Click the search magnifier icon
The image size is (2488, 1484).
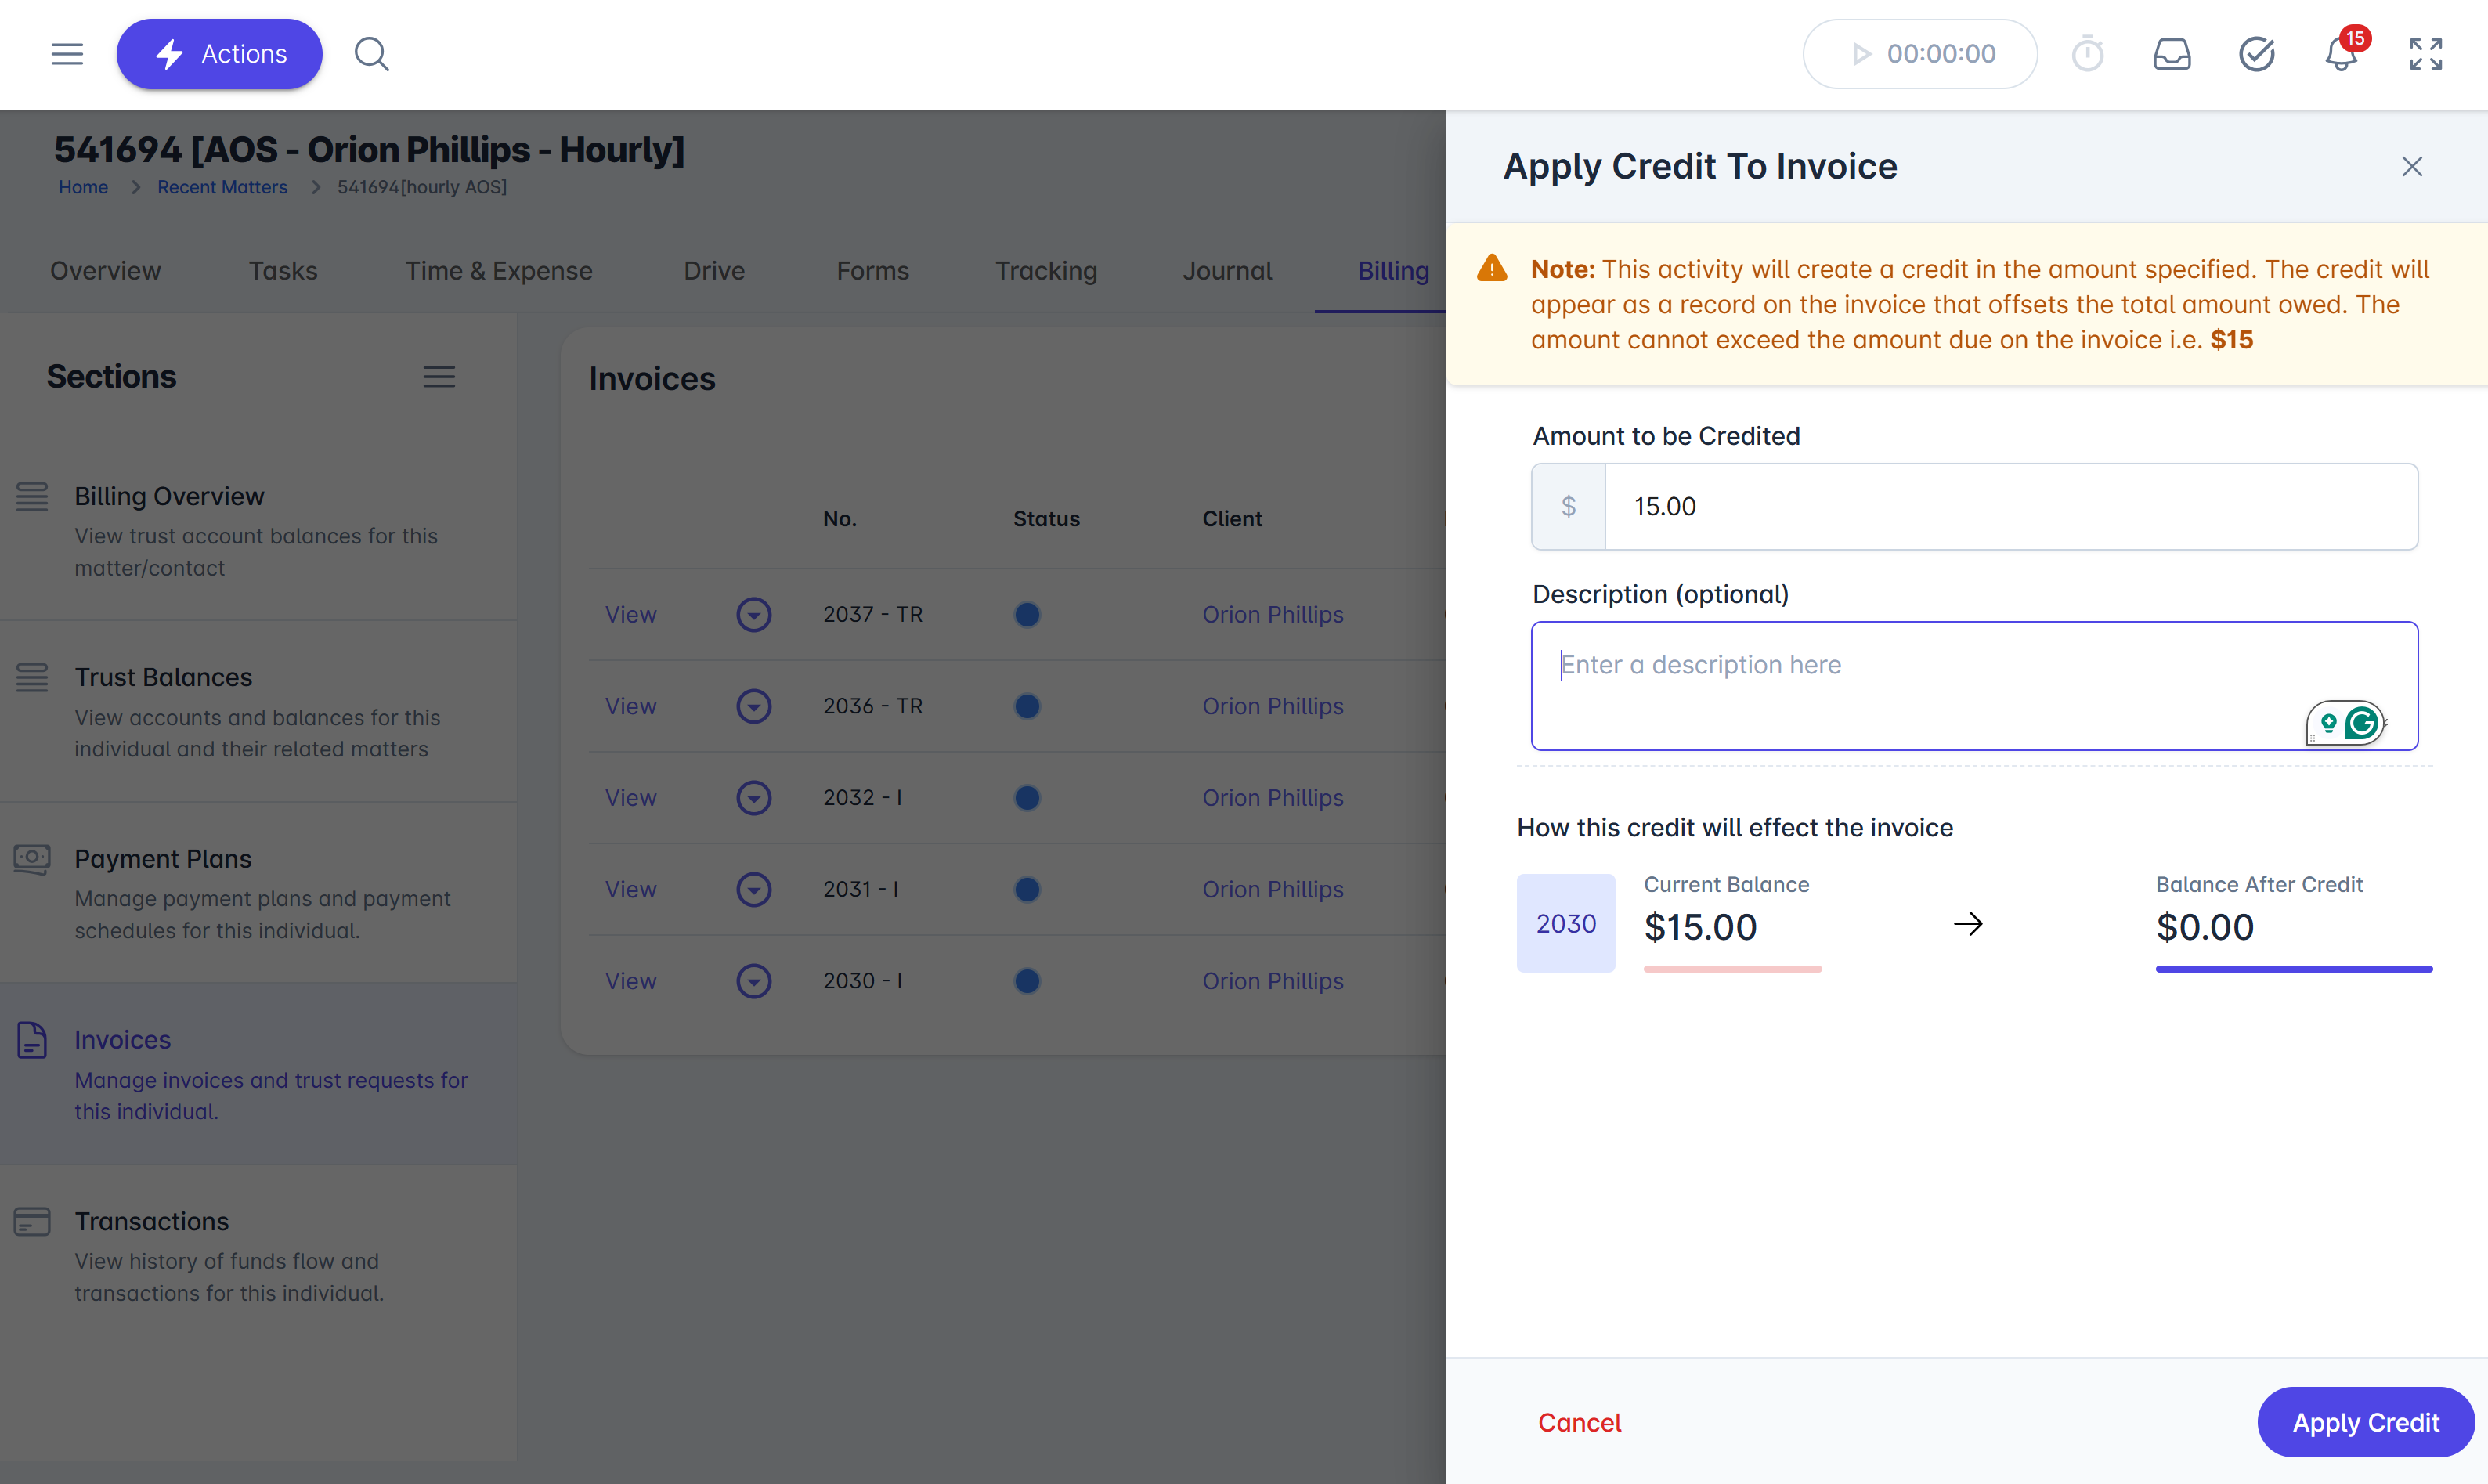(x=371, y=54)
